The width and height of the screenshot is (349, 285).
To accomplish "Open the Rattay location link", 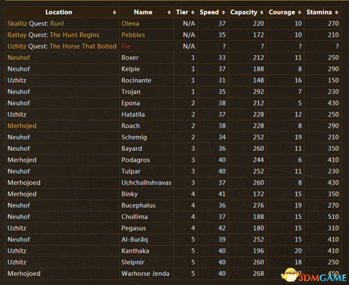I will pos(17,35).
